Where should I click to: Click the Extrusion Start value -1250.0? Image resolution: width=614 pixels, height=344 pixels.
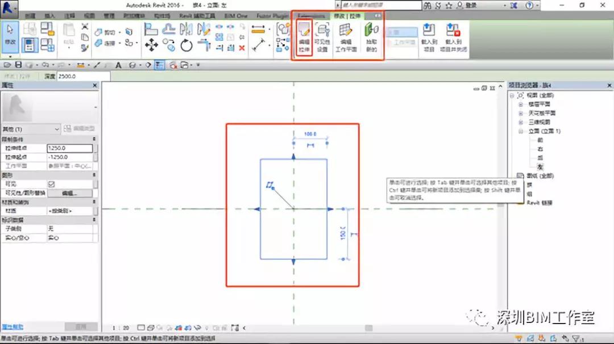[70, 157]
